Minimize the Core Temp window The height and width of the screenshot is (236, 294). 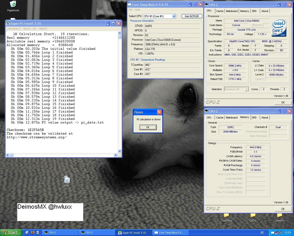point(190,5)
